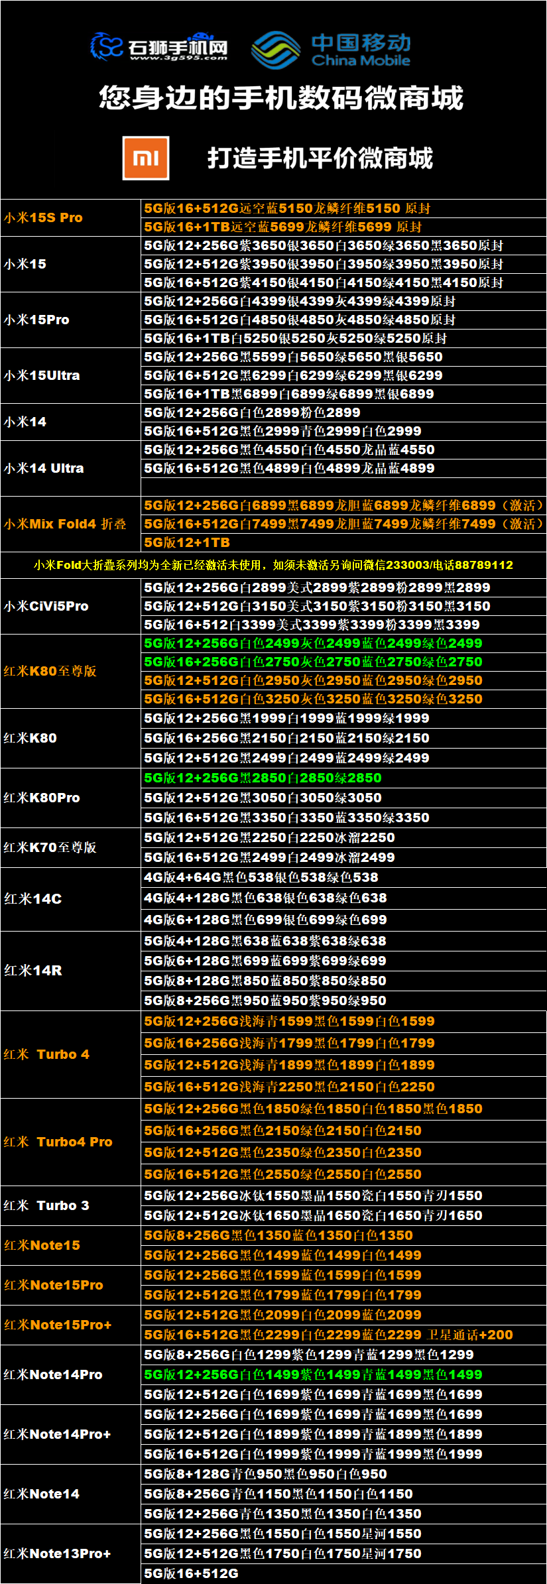
Task: Click the China Mobile swirl logo
Action: (x=276, y=50)
